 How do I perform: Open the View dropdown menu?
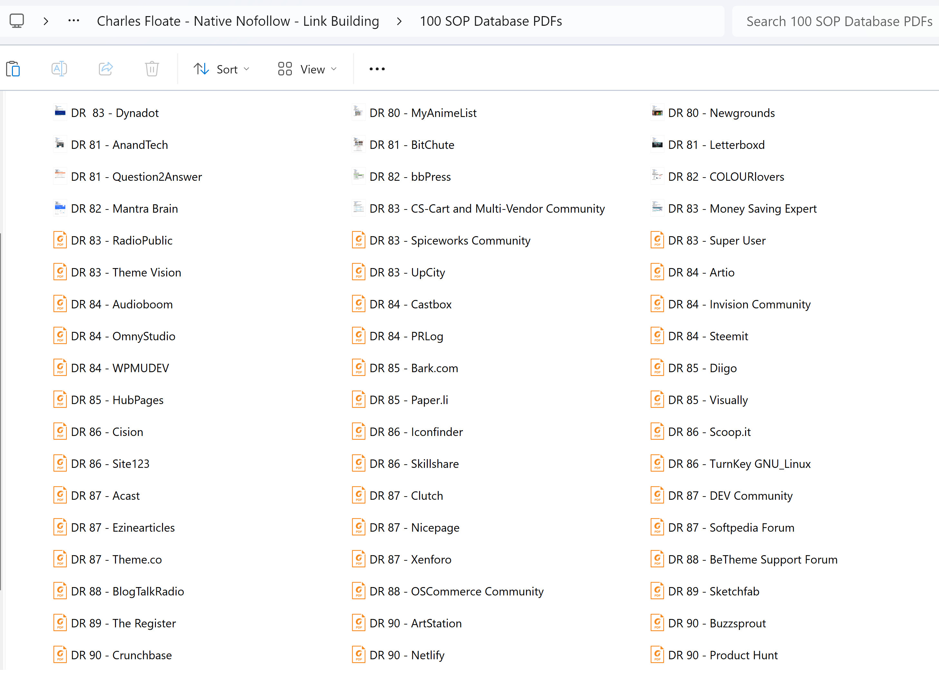[307, 69]
